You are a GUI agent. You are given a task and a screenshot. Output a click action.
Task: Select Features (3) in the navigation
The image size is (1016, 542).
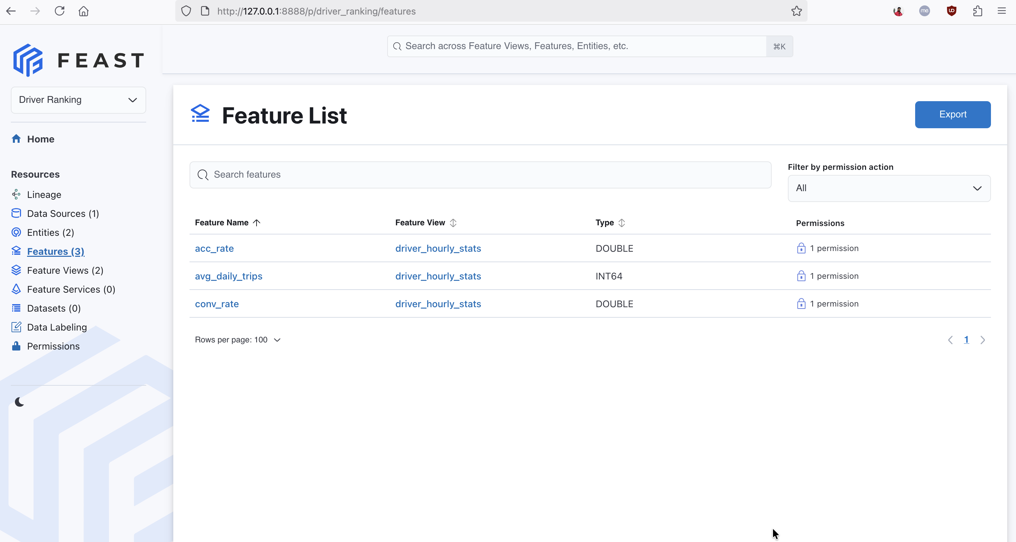[56, 251]
